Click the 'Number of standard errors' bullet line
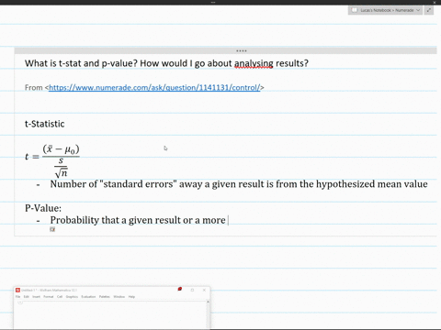The height and width of the screenshot is (330, 441). tap(239, 184)
